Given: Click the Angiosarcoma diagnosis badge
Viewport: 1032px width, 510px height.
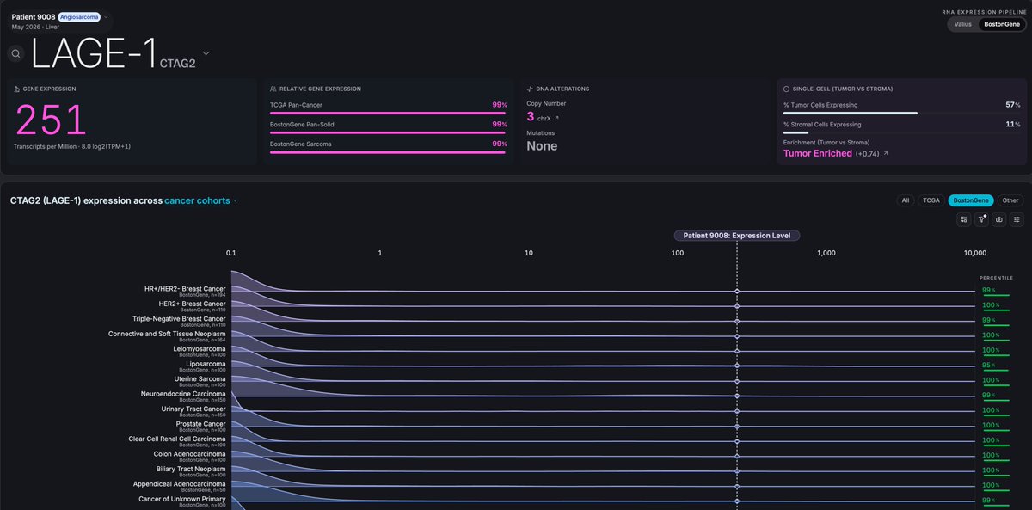Looking at the screenshot, I should [x=79, y=16].
